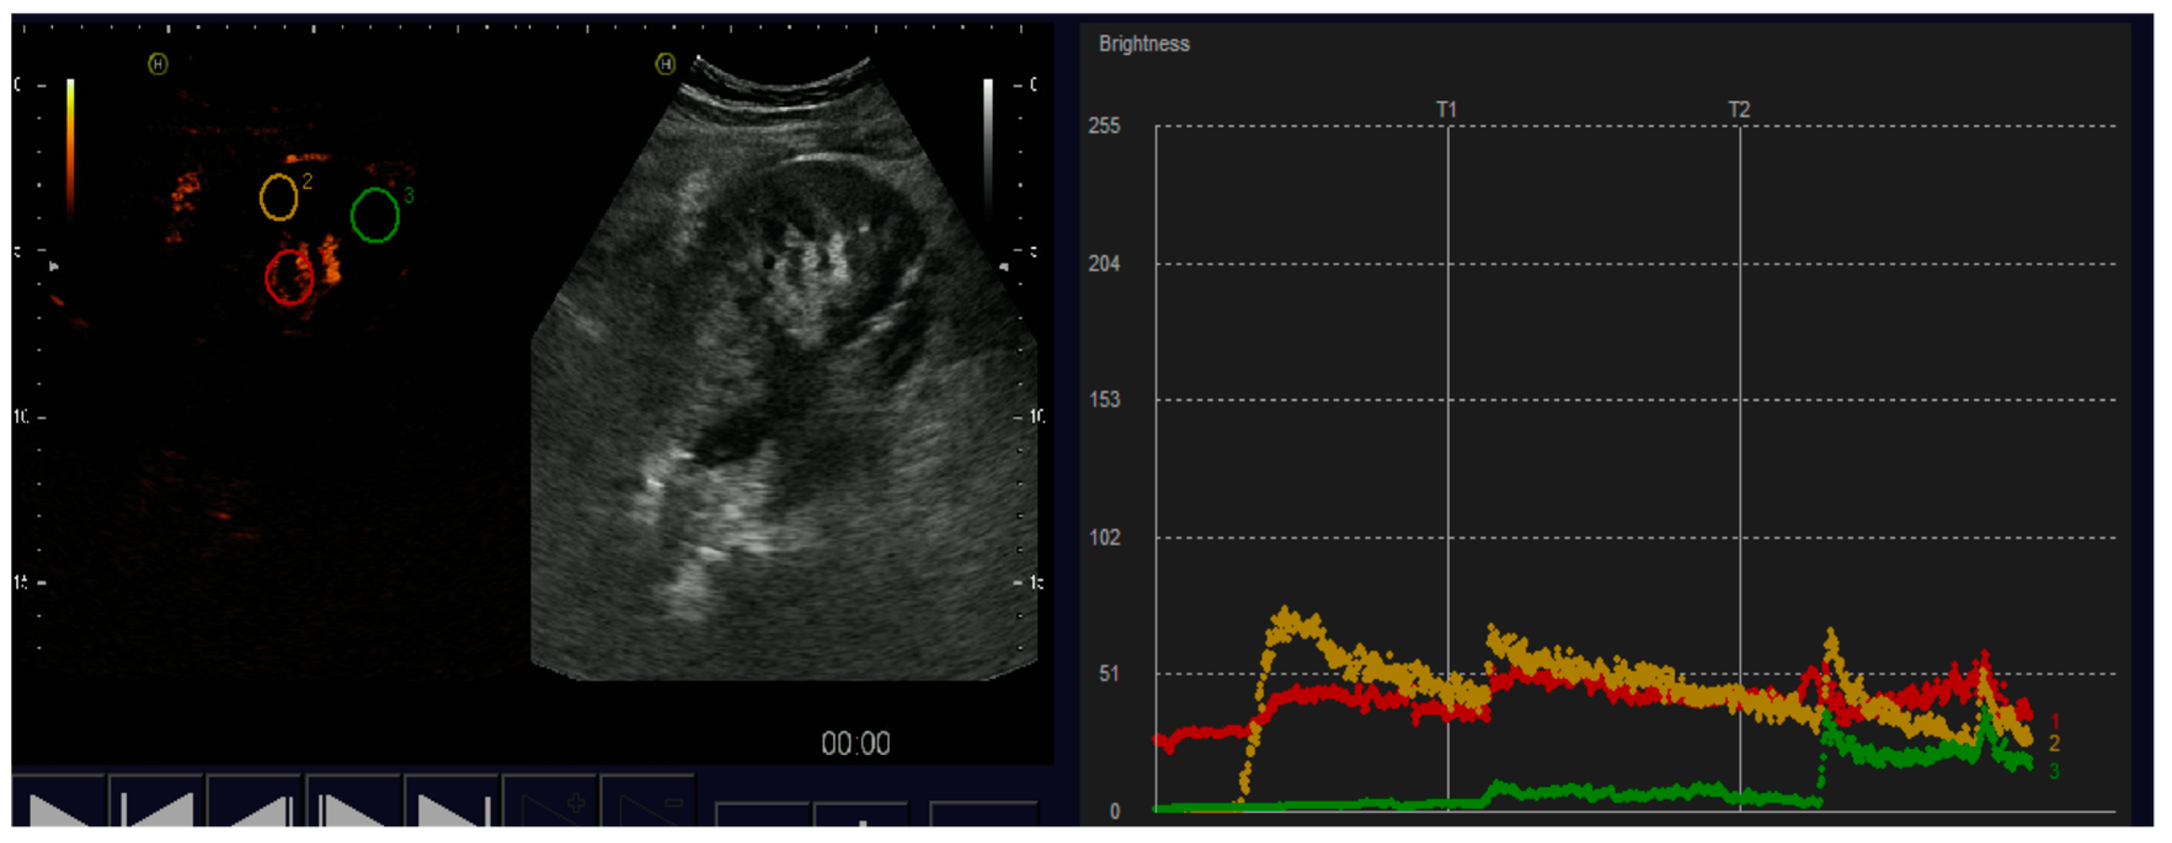Click the green curve label 3
The image size is (2172, 843).
(2055, 770)
